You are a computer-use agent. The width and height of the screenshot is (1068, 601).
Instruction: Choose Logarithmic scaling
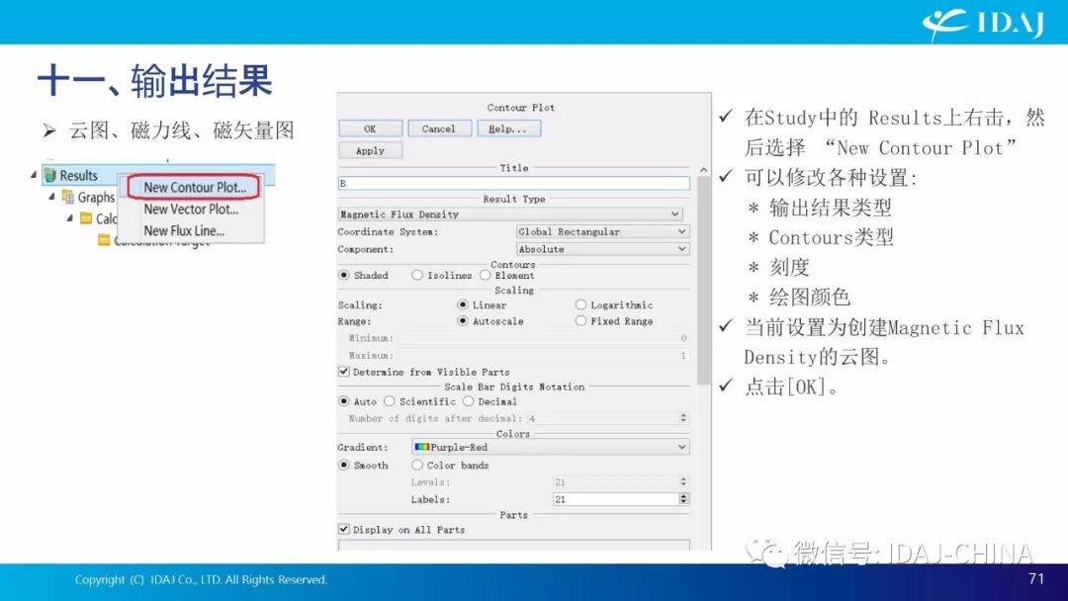[x=581, y=304]
